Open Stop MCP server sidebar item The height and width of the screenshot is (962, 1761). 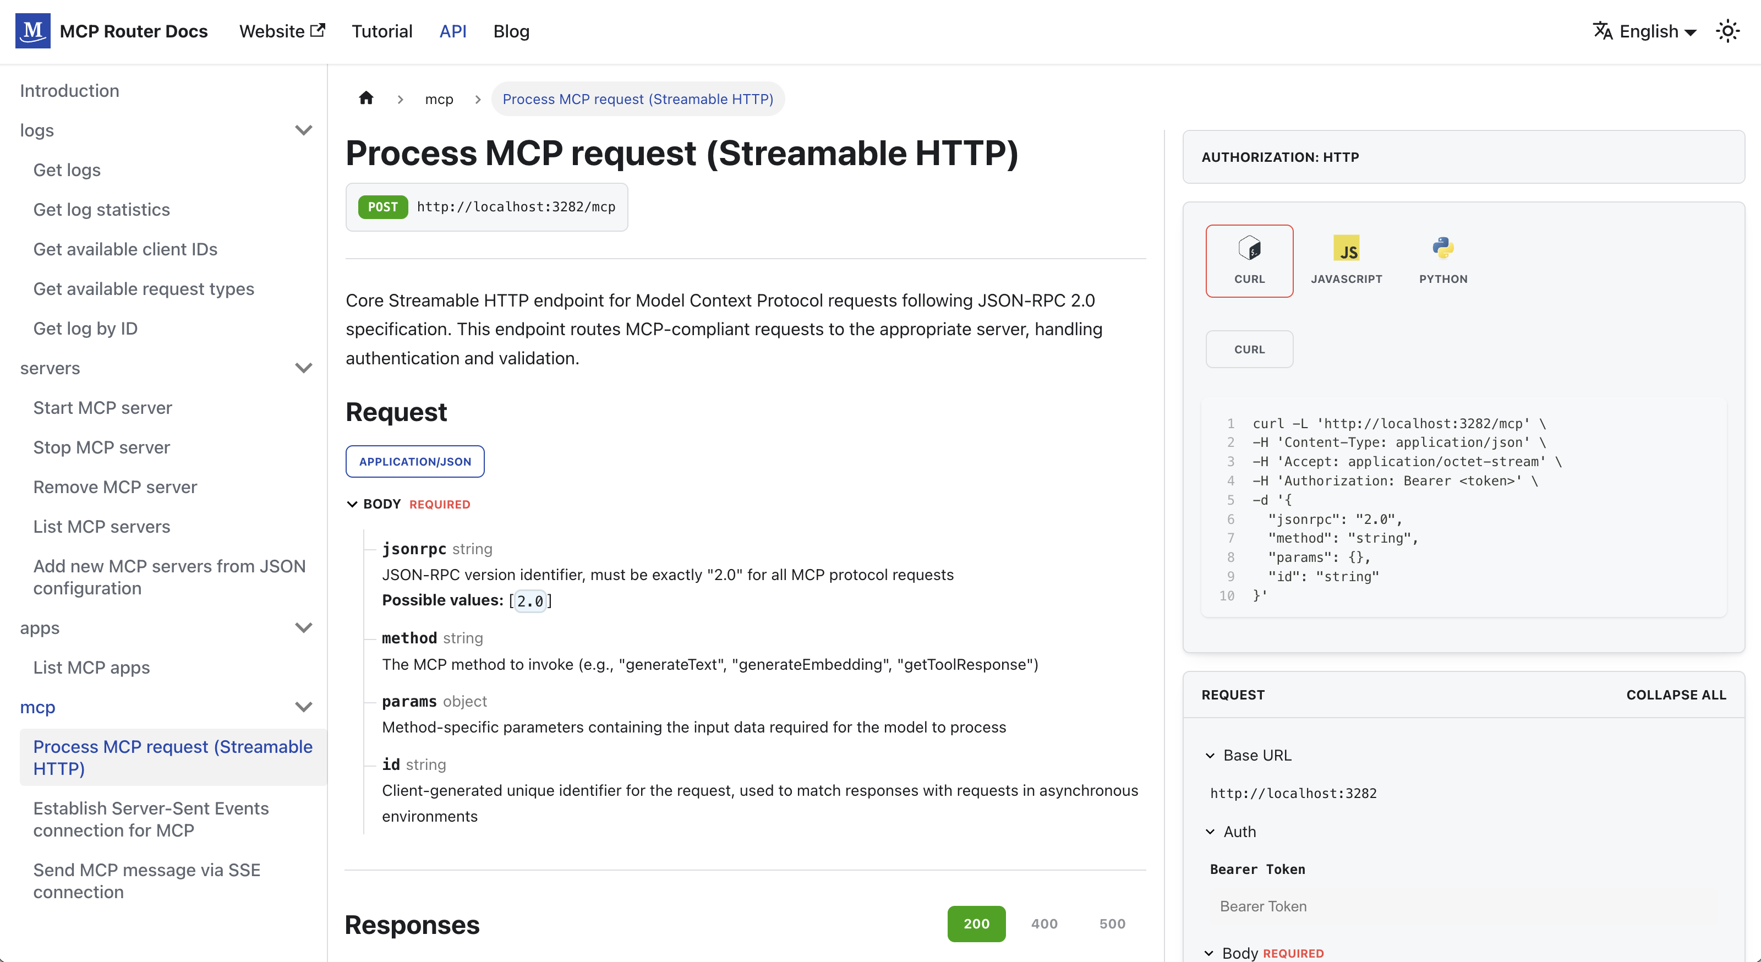tap(102, 447)
